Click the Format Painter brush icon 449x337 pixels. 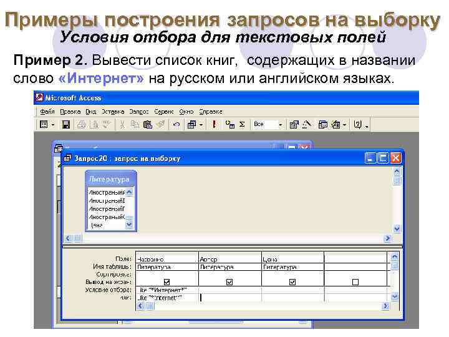[x=160, y=125]
